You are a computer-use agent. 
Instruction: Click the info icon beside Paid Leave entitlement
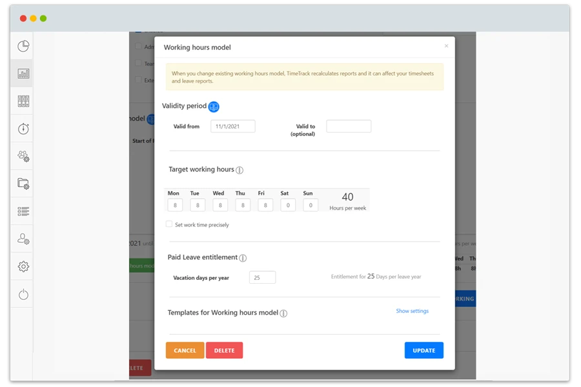pos(243,257)
